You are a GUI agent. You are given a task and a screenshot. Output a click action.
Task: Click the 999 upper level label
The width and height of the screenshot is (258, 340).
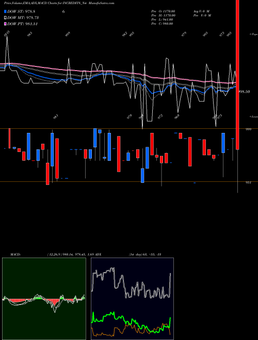point(248,129)
